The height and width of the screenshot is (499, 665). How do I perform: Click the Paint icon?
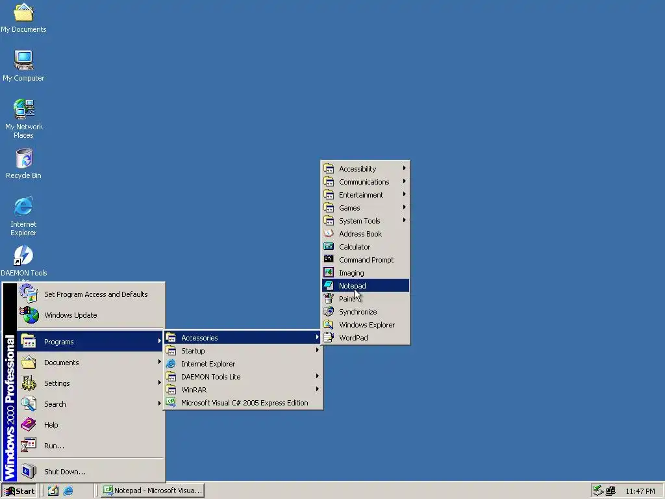pyautogui.click(x=329, y=298)
